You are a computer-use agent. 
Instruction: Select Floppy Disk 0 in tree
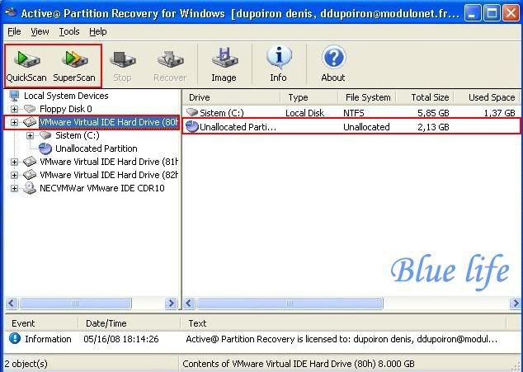66,109
